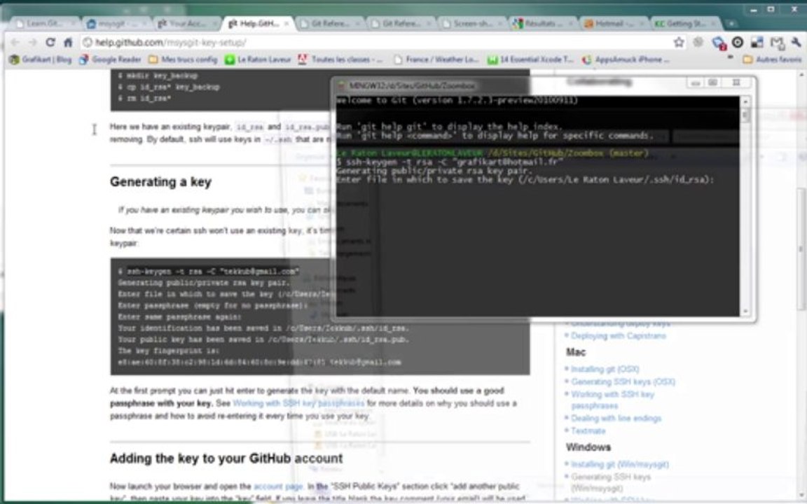This screenshot has height=504, width=807.
Task: Click the MINGW32 terminal window icon
Action: click(x=341, y=85)
